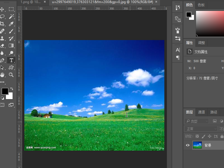
Task: Open the collapsed History panel icon
Action: point(178,8)
